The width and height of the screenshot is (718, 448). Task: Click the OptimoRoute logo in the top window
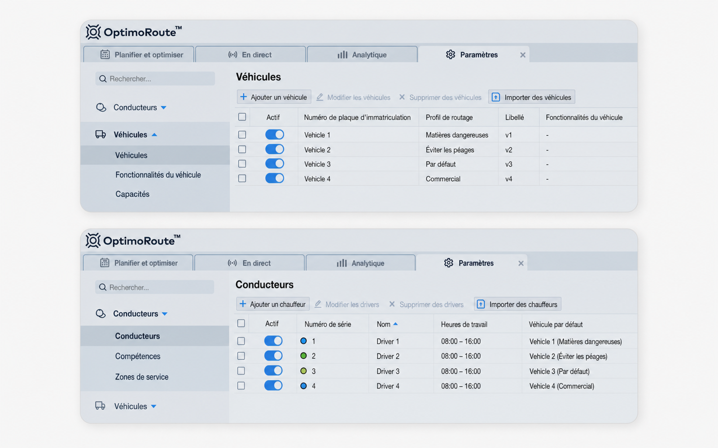click(x=134, y=32)
